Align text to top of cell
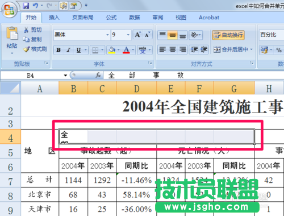Image resolution: width=284 pixels, height=216 pixels. click(162, 35)
